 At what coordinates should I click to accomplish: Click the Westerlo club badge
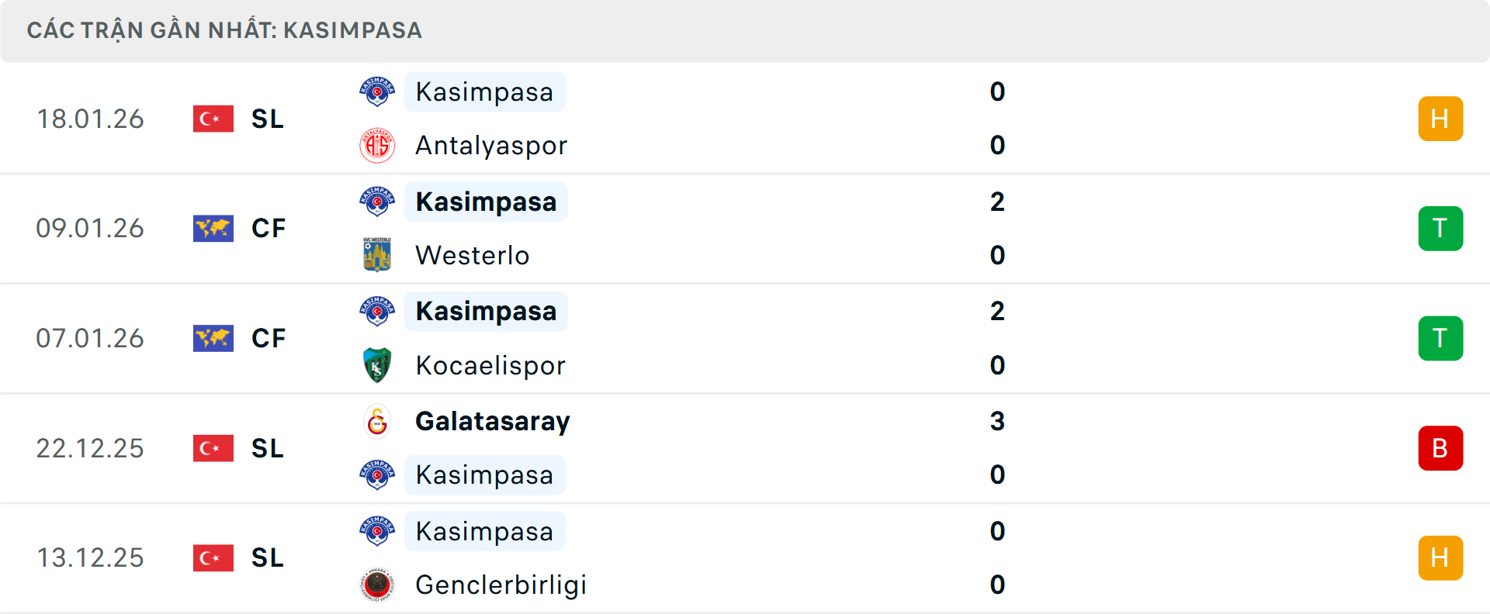pyautogui.click(x=377, y=254)
